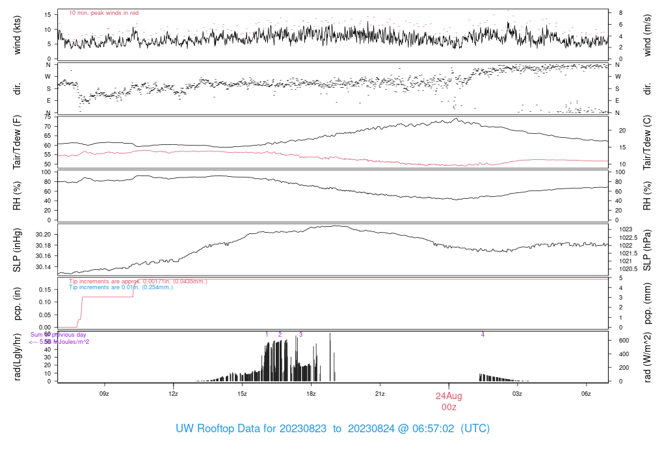Click the 'rad(Lgly/hr)' axis label
The image size is (666, 455).
(x=17, y=357)
